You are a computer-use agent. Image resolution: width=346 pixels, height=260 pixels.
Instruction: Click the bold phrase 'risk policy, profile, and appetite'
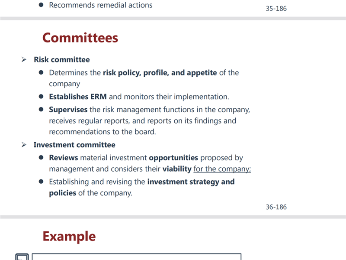tap(160, 73)
